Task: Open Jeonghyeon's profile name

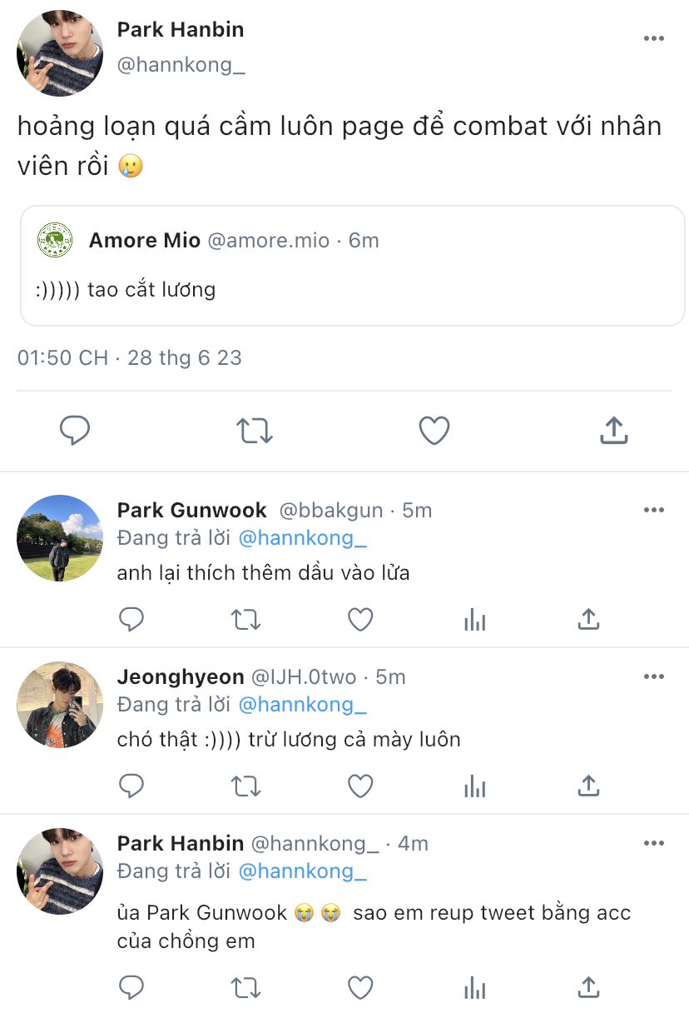Action: pyautogui.click(x=181, y=676)
